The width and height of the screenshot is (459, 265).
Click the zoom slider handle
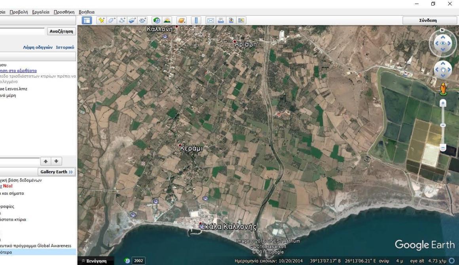[443, 125]
